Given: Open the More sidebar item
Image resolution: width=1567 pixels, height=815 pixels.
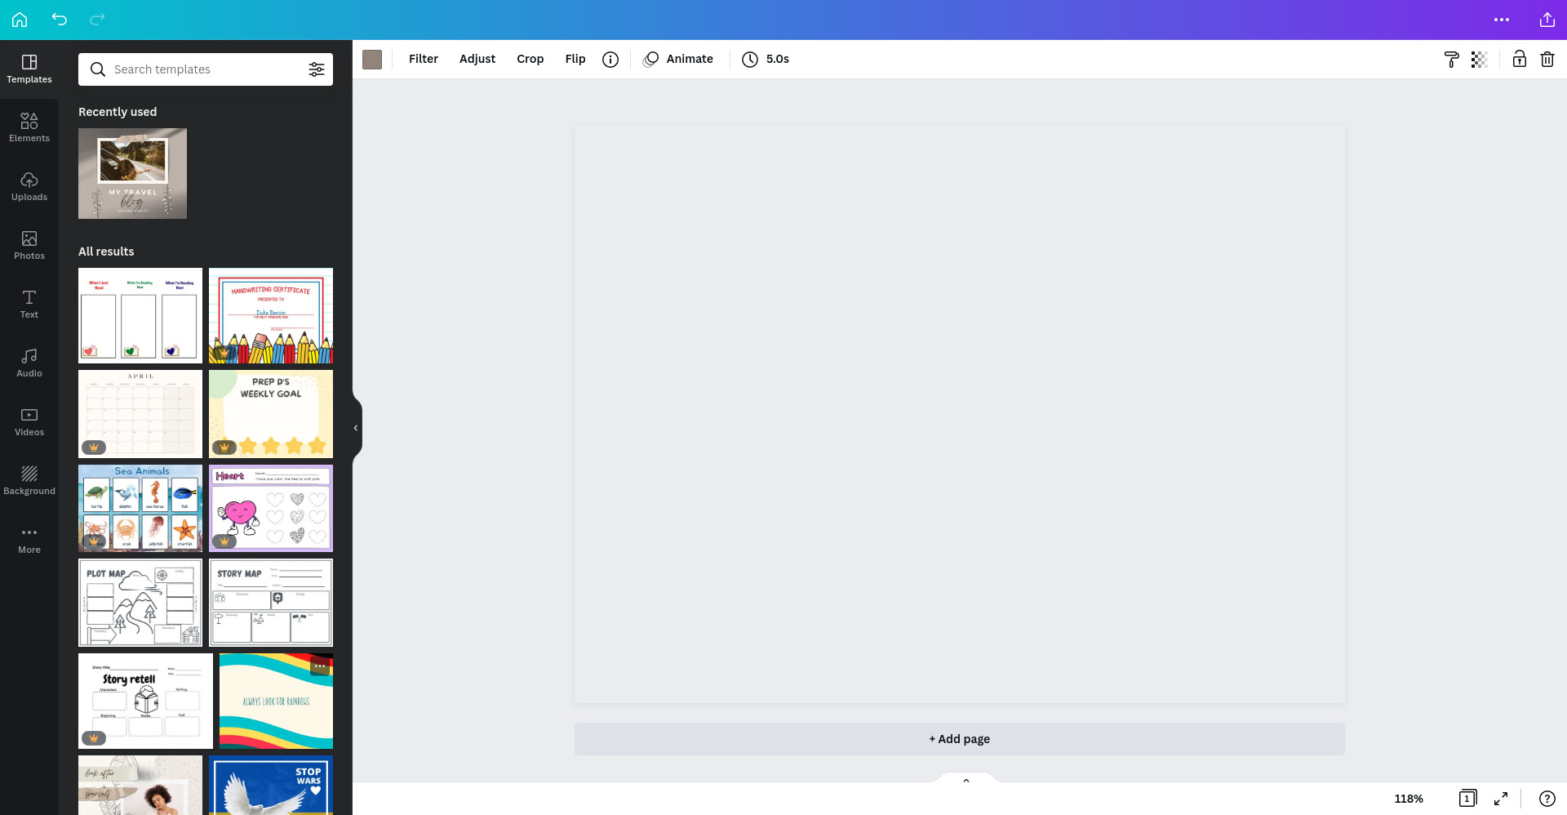Looking at the screenshot, I should click(x=29, y=540).
